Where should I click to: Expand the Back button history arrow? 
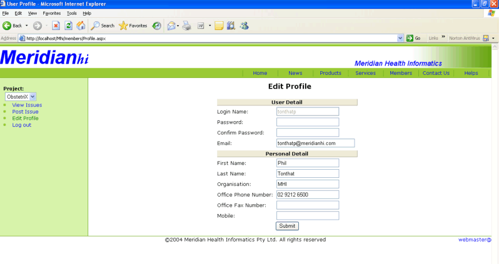26,26
